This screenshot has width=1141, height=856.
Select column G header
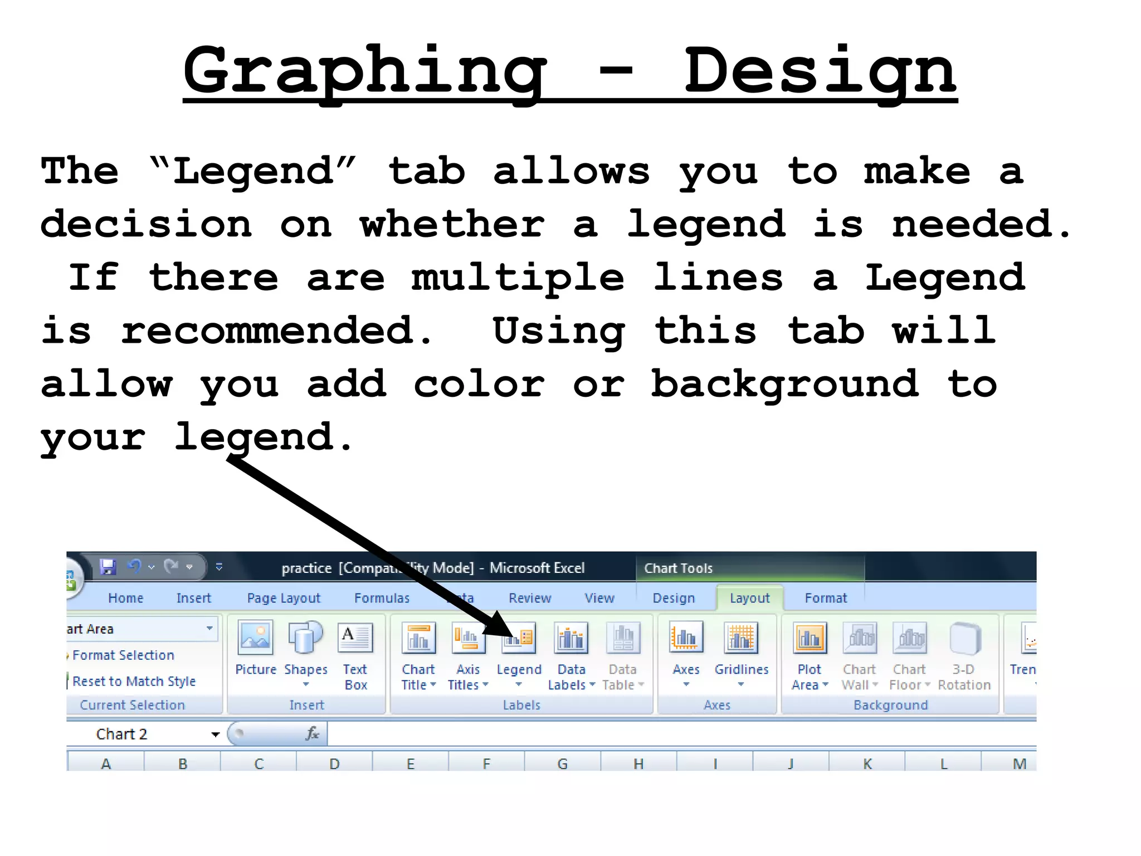[x=563, y=763]
